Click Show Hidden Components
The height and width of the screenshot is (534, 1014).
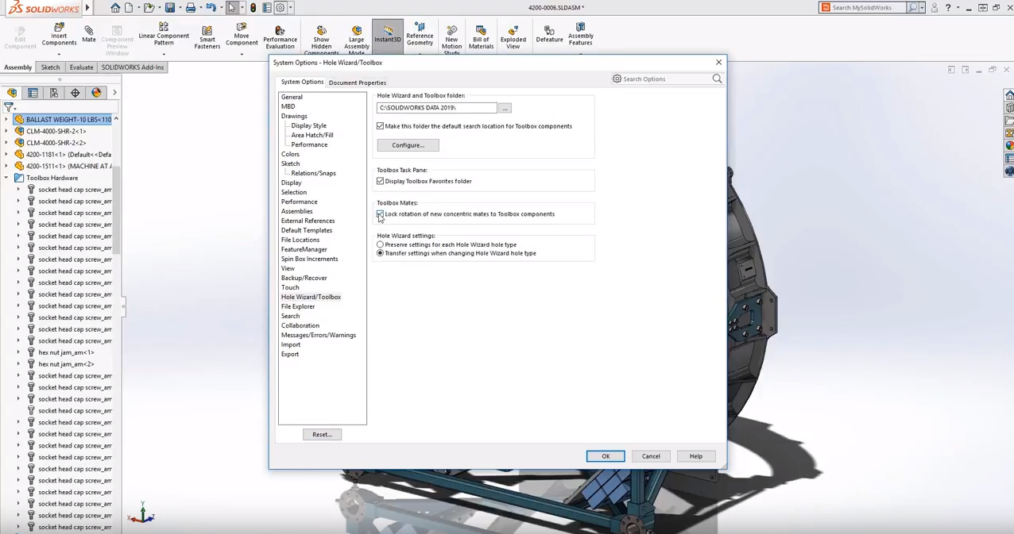[x=321, y=41]
